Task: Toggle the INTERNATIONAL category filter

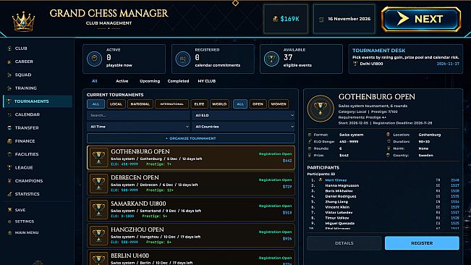Action: 171,104
